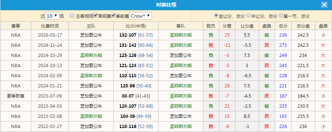Open the 近10场 match count dropdown
The width and height of the screenshot is (332, 132).
[52, 16]
